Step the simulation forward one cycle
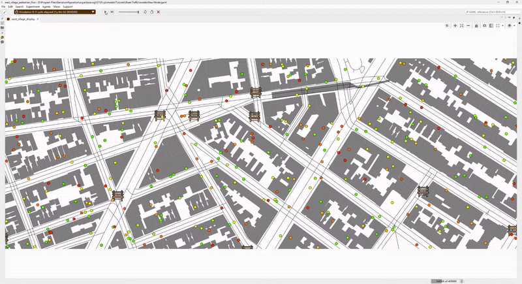The height and width of the screenshot is (284, 522). pyautogui.click(x=113, y=12)
